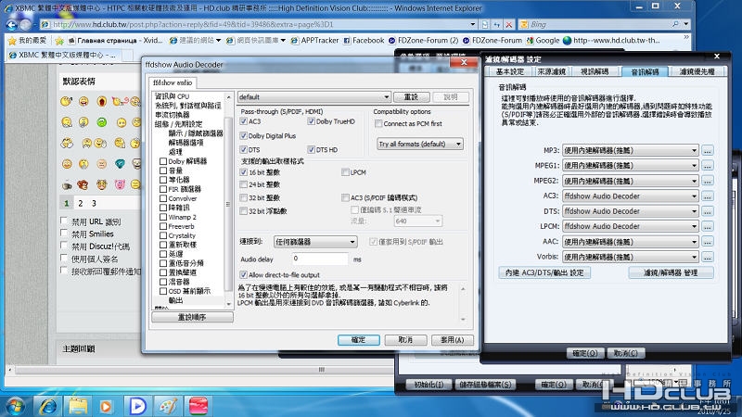Uncheck AC3 pass-through checkbox
The width and height of the screenshot is (742, 417).
click(x=243, y=121)
